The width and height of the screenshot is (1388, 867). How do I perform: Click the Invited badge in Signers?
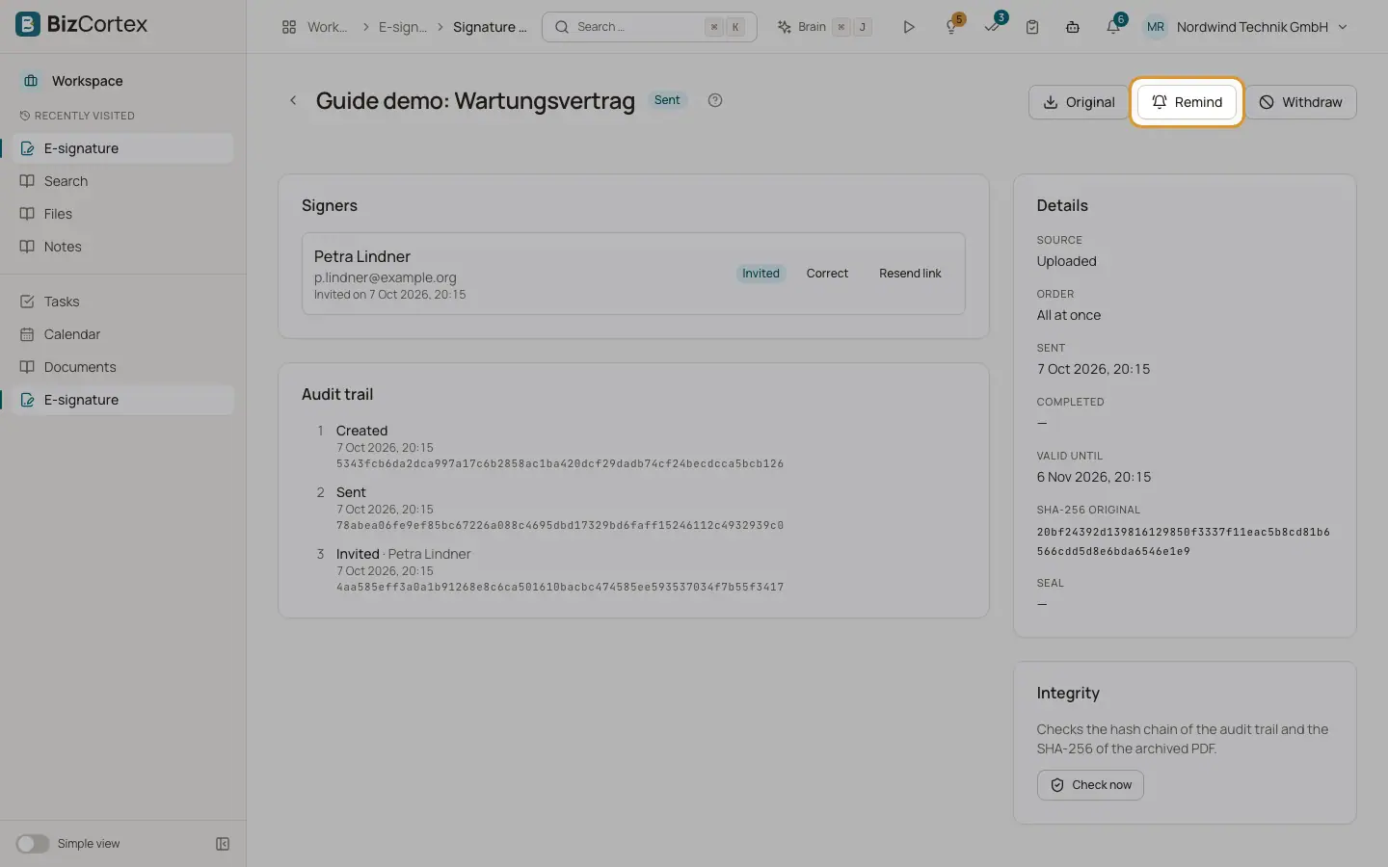tap(761, 274)
